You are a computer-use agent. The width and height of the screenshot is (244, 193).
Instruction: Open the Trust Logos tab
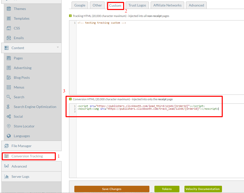[x=137, y=5]
